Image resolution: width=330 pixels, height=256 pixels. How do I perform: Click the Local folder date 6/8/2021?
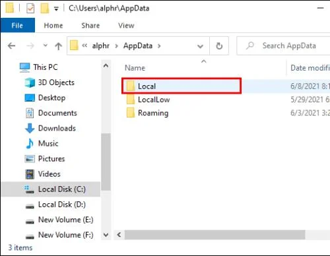click(310, 86)
